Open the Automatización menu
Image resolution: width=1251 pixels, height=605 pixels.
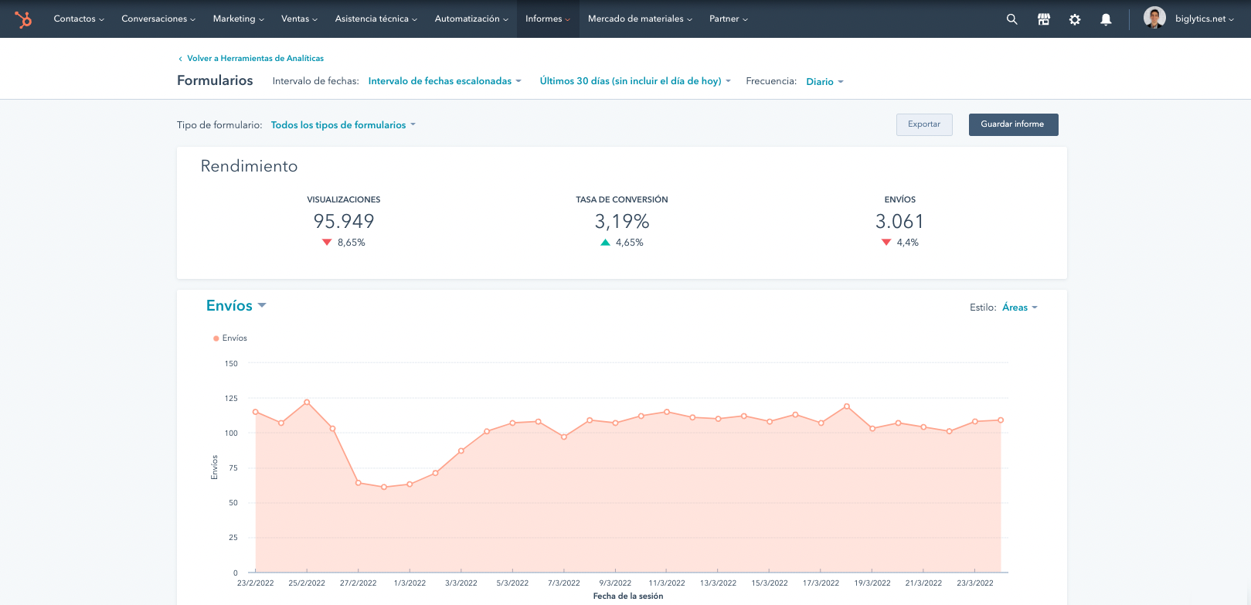pos(471,19)
